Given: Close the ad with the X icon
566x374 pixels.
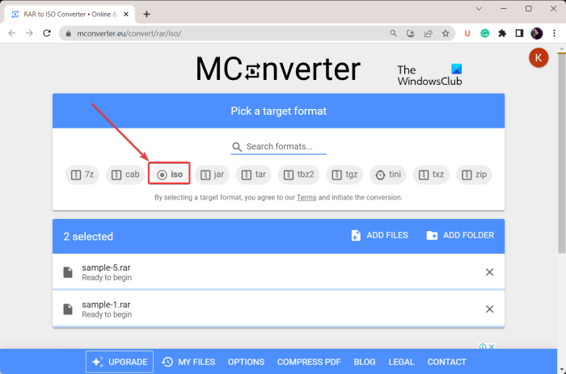Looking at the screenshot, I should (x=492, y=347).
